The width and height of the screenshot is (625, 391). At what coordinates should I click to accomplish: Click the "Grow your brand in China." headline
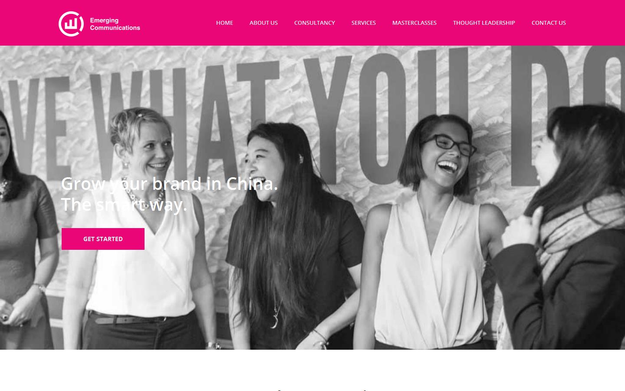click(169, 184)
